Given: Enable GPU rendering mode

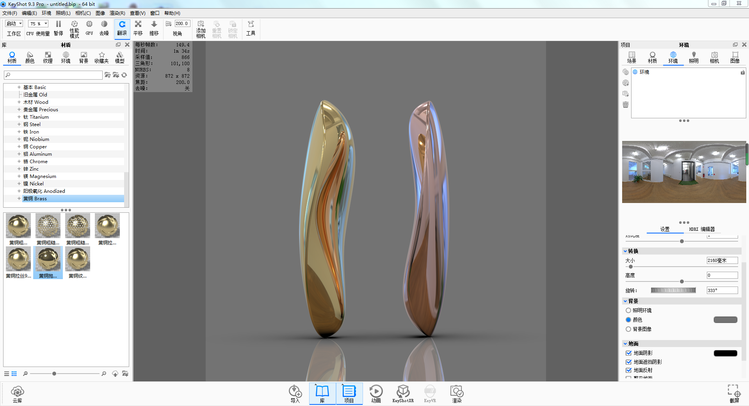Looking at the screenshot, I should pos(89,28).
